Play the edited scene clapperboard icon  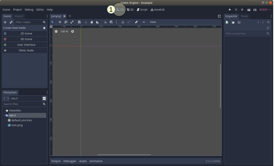(x=249, y=10)
